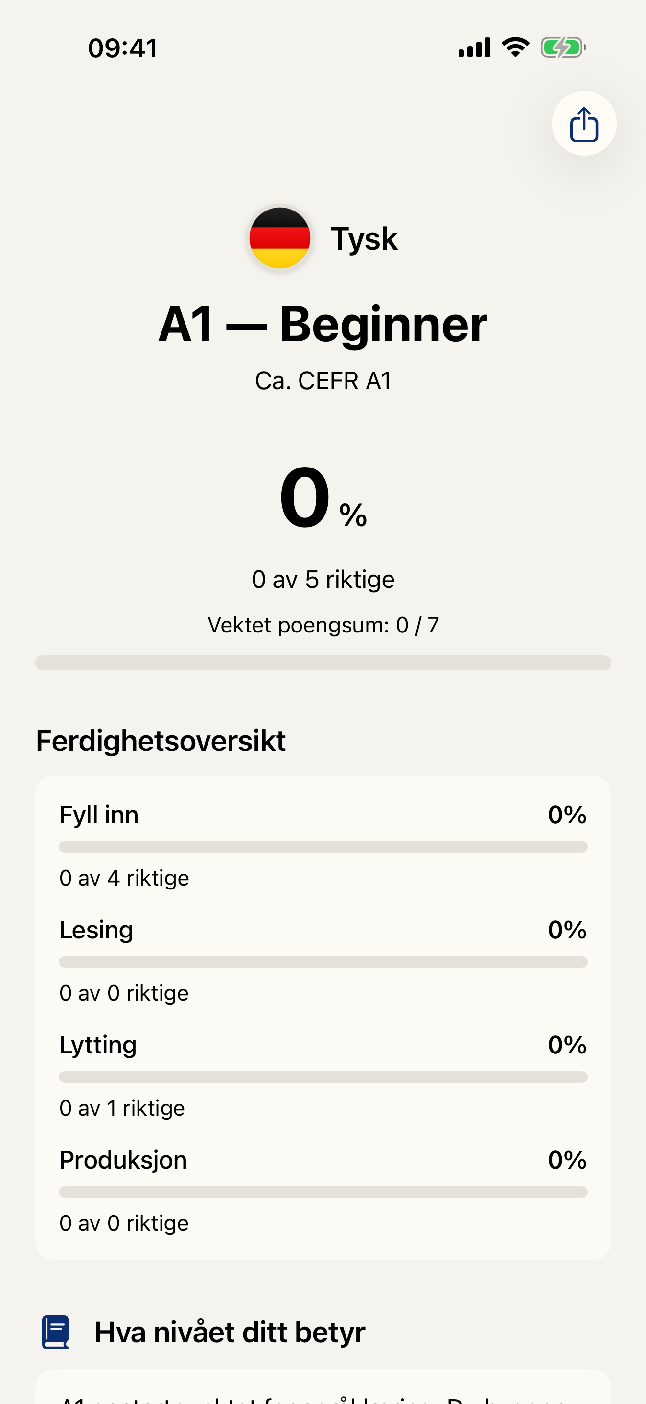Tap the Ca. CEFR A1 label
Screen dimensions: 646x1404
323,380
